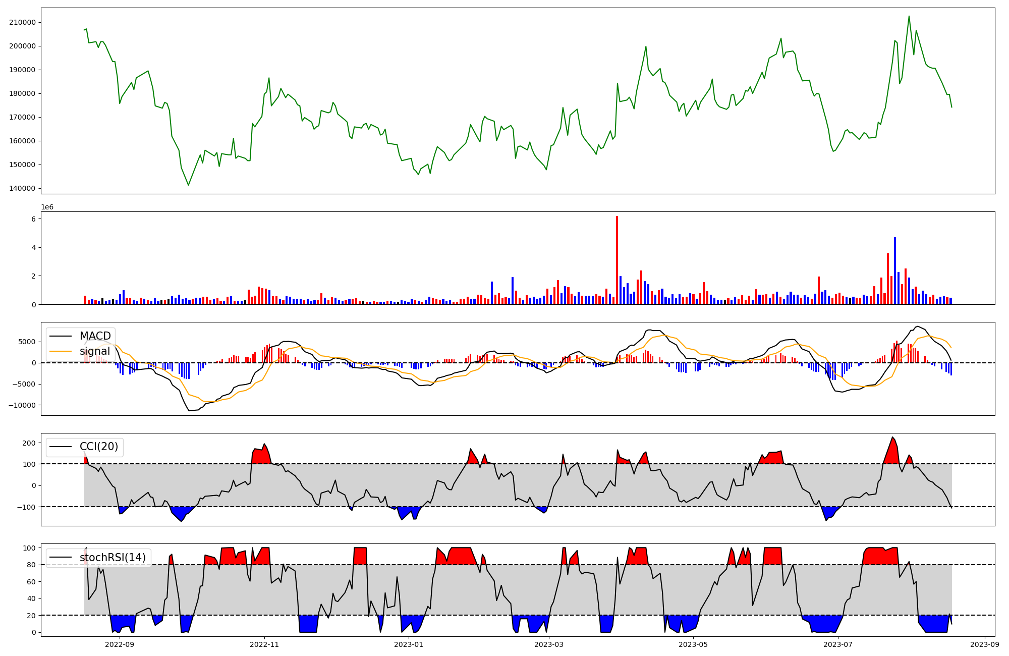Image resolution: width=1009 pixels, height=656 pixels.
Task: Click the 2022-11 date tick label
Action: [x=264, y=644]
